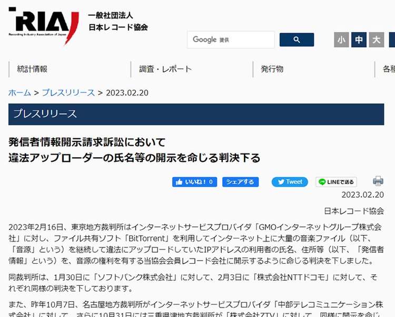Image resolution: width=395 pixels, height=317 pixels.
Task: Focus the Google search field
Action: click(x=231, y=40)
